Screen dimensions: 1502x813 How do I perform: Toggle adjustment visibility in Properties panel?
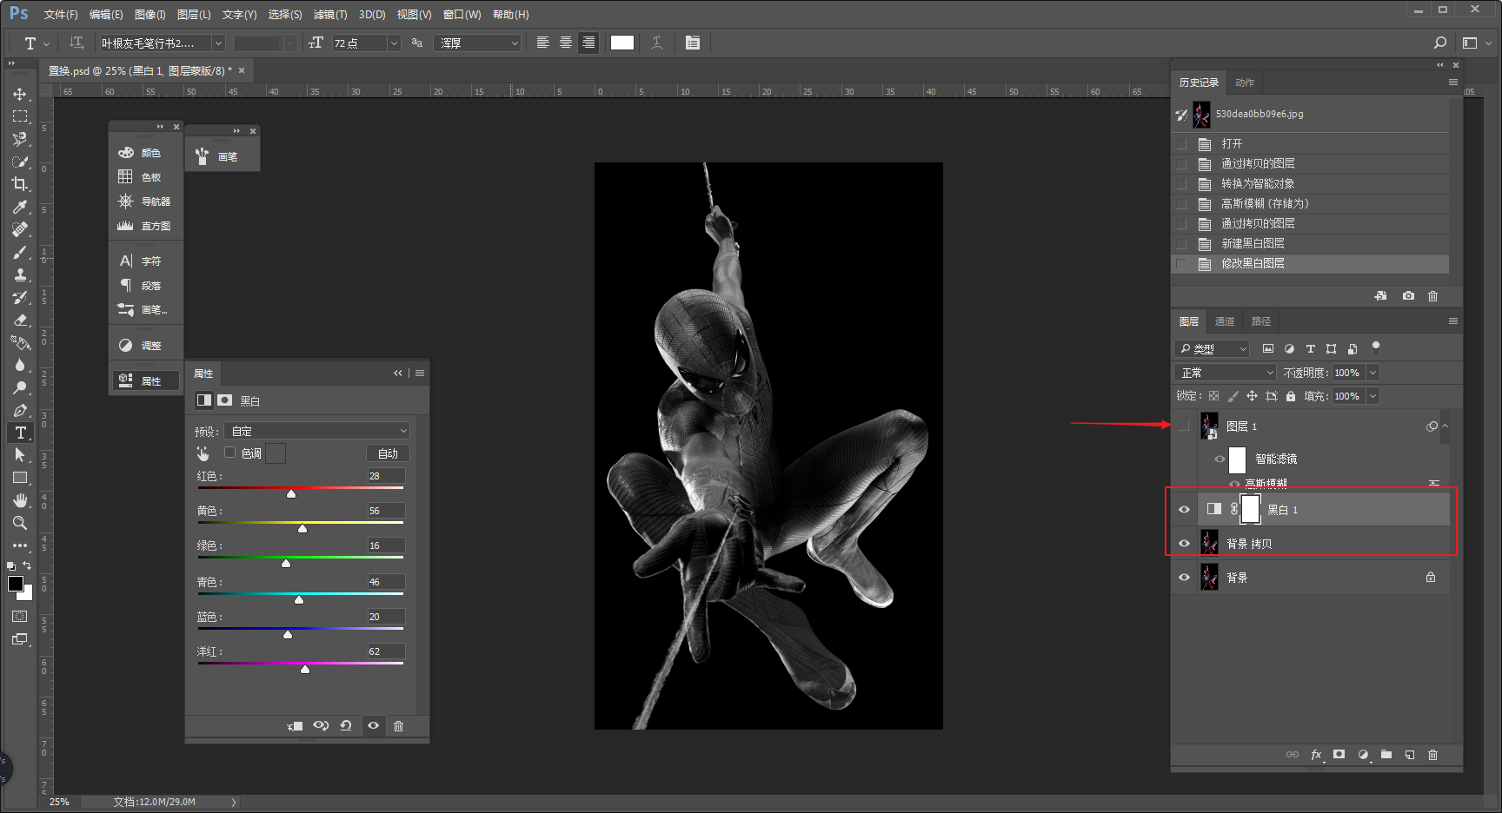(374, 726)
